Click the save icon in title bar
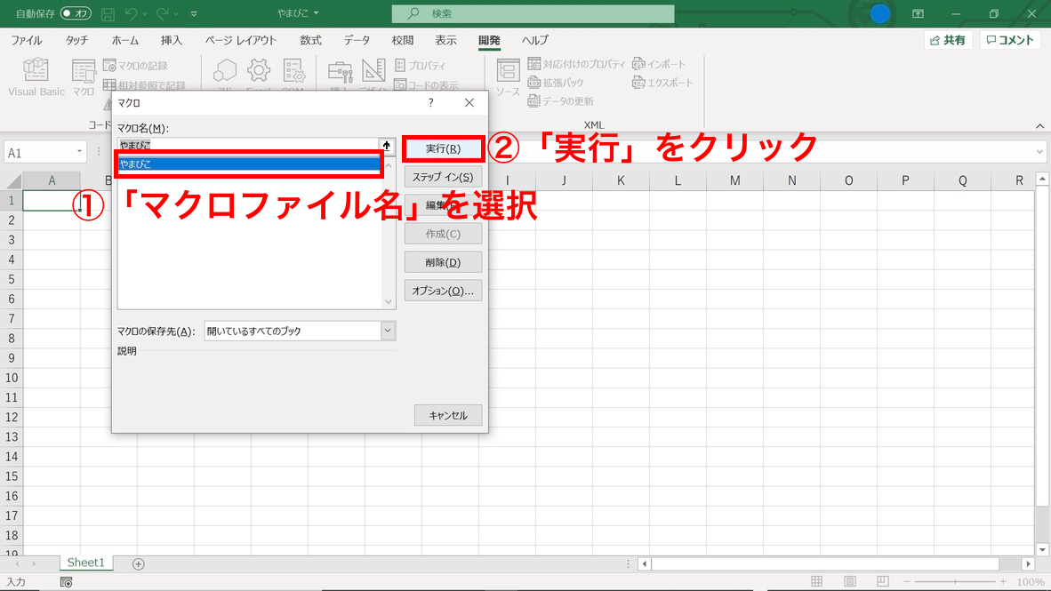 [108, 13]
